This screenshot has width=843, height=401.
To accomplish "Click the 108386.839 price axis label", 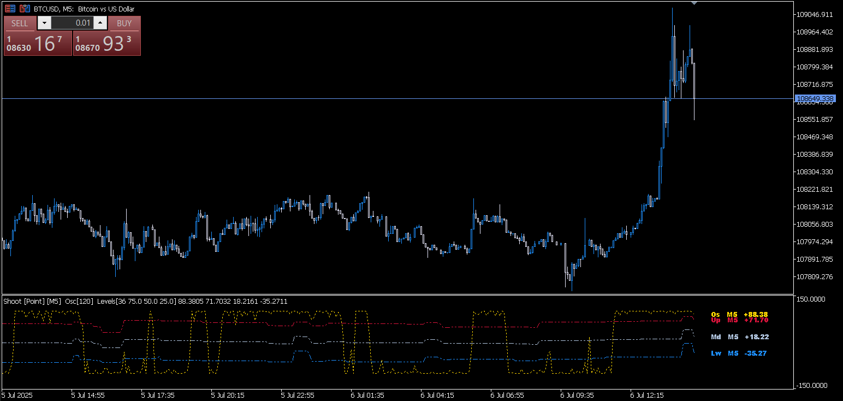I will click(814, 154).
